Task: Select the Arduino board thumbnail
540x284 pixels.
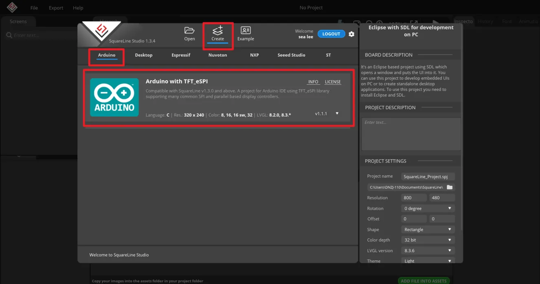Action: tap(114, 97)
